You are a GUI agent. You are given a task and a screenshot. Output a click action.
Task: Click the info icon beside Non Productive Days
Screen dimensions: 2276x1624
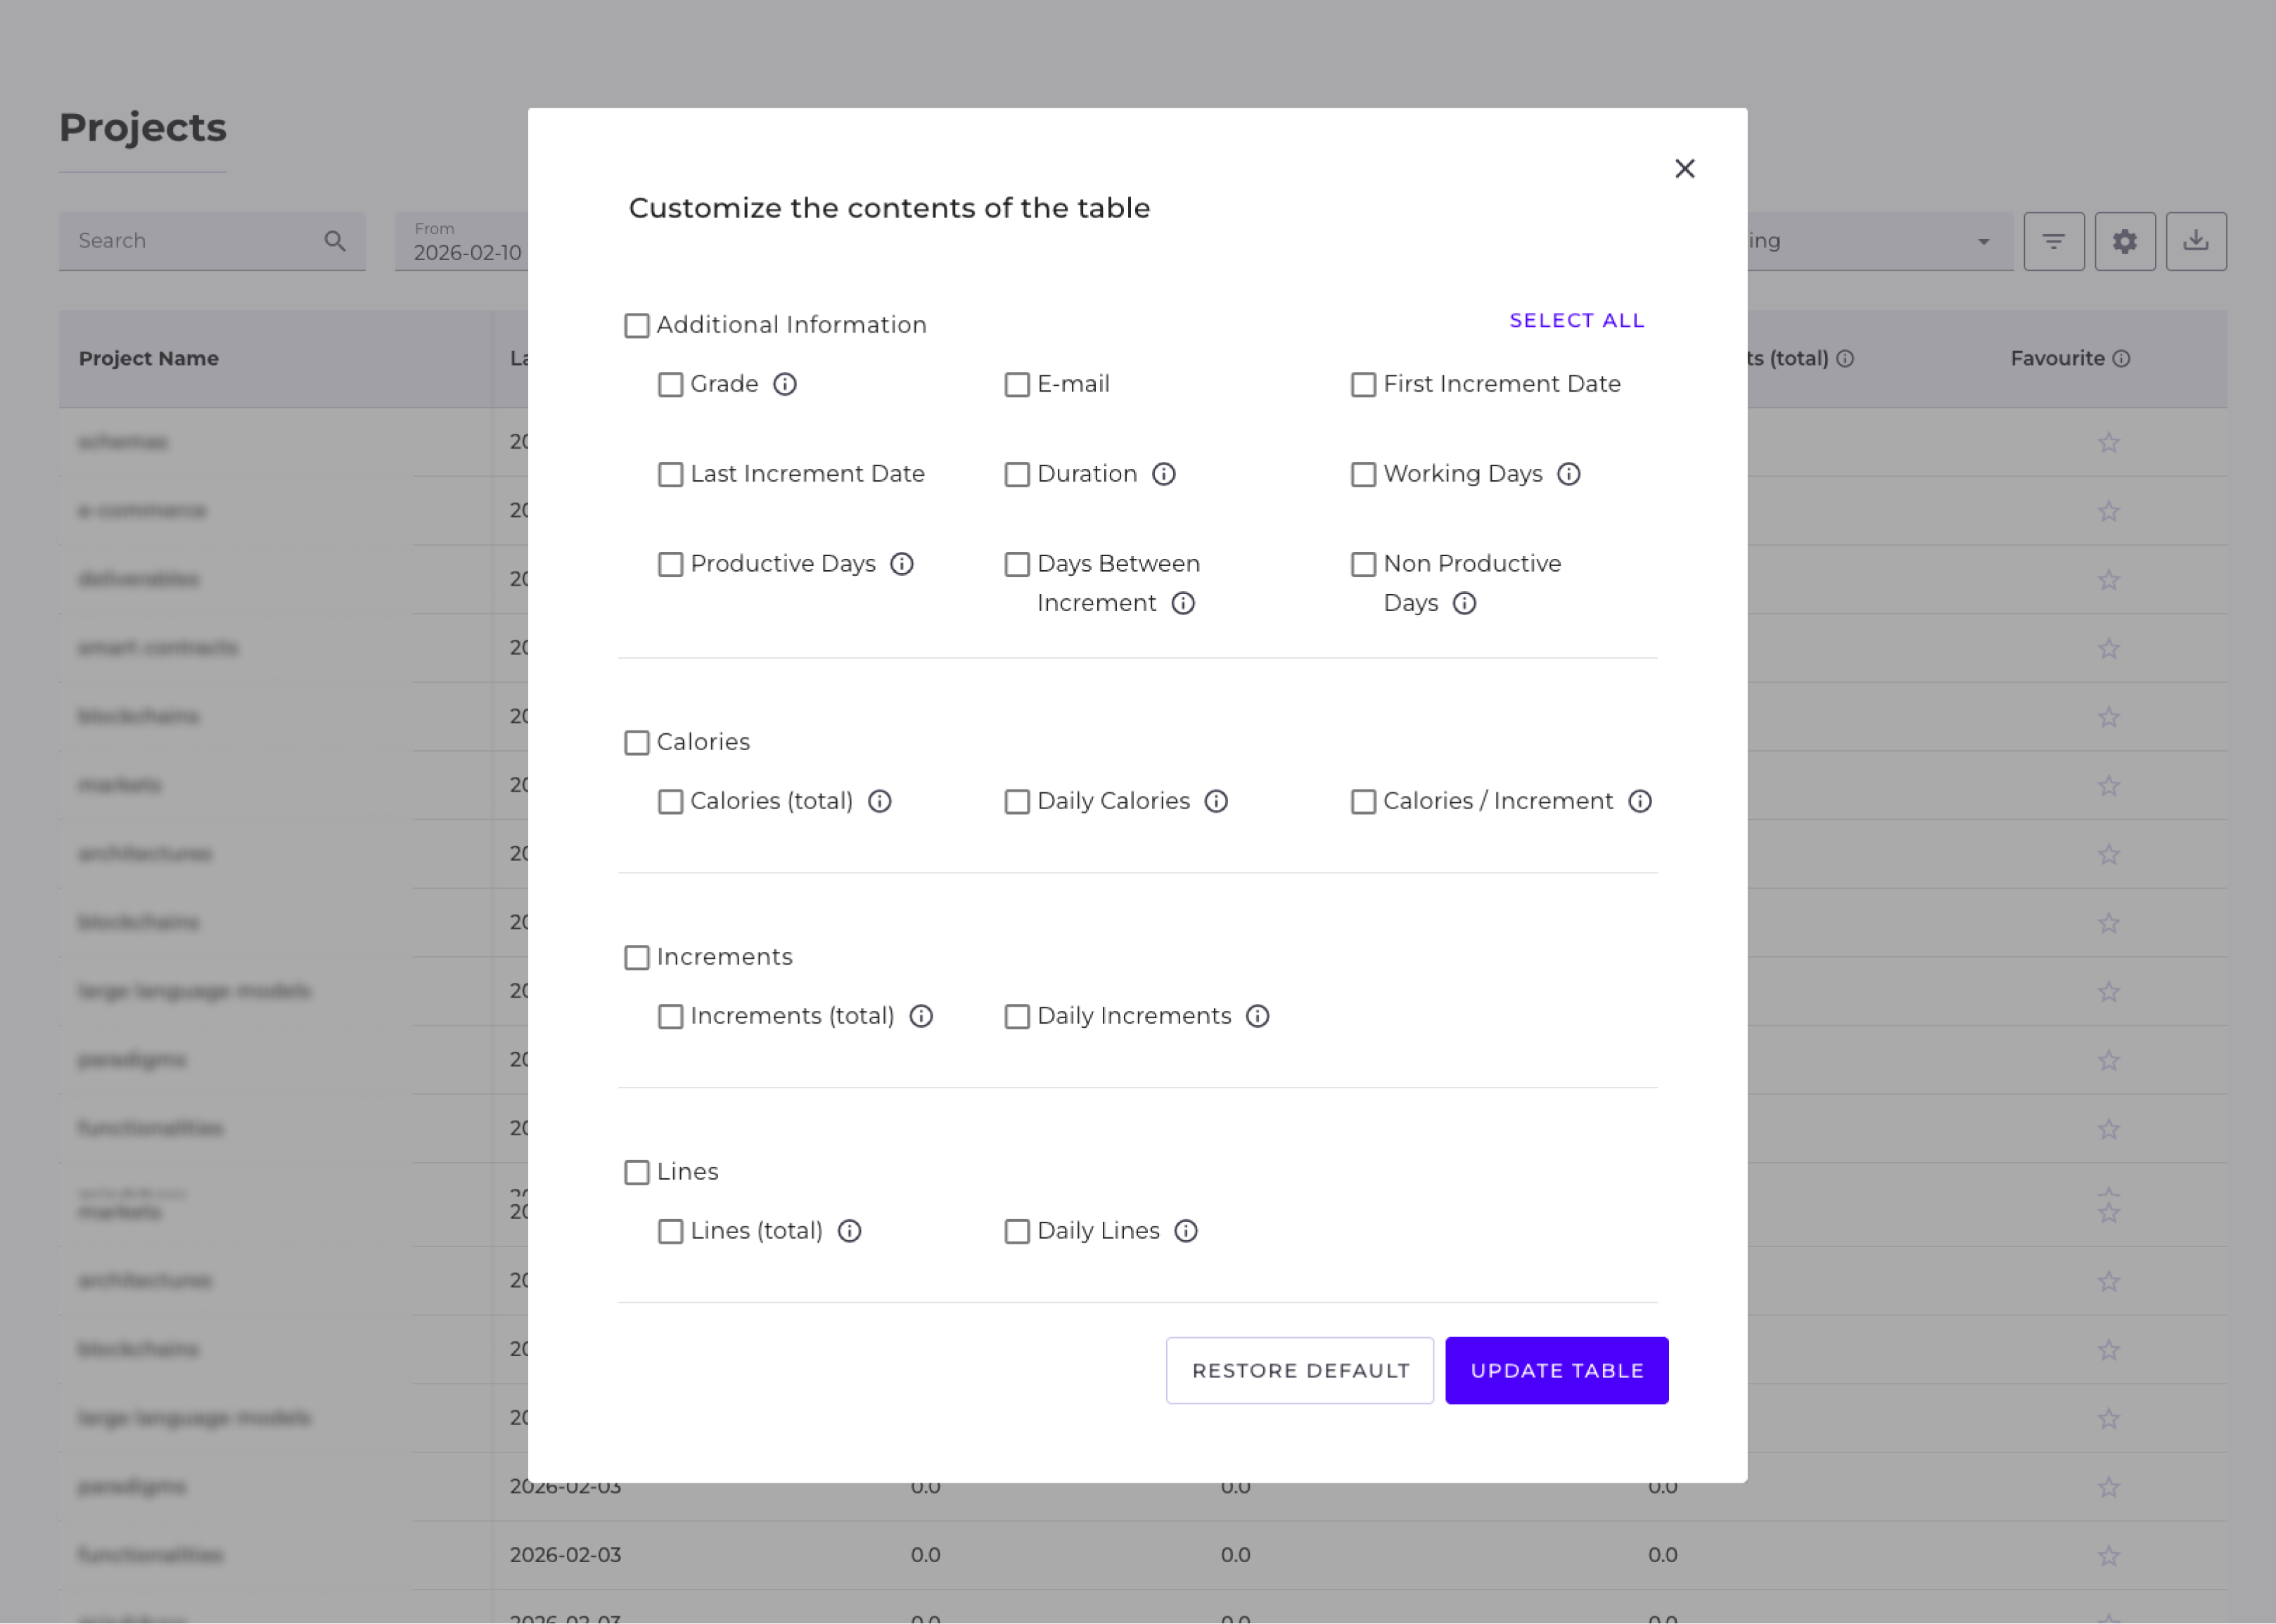pyautogui.click(x=1466, y=603)
